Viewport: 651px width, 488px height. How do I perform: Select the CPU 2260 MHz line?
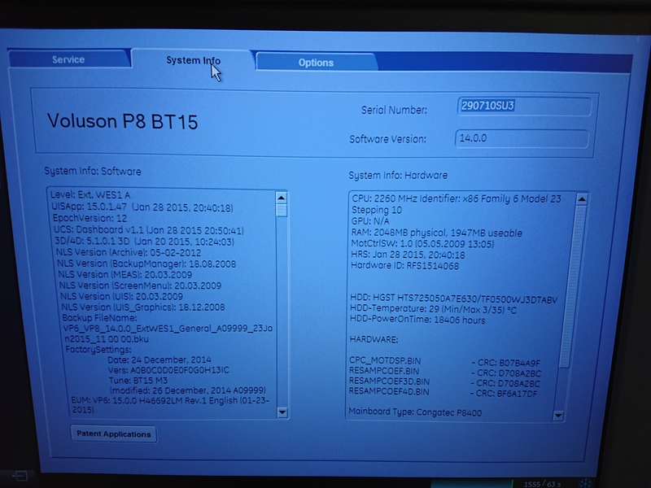coord(457,204)
